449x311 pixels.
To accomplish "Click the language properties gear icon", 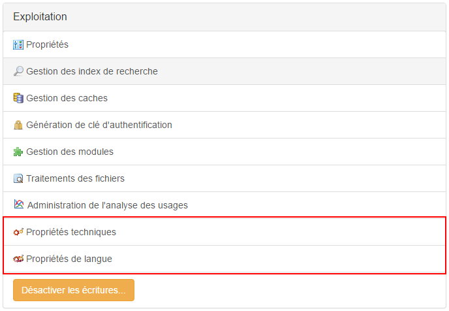I will (18, 259).
